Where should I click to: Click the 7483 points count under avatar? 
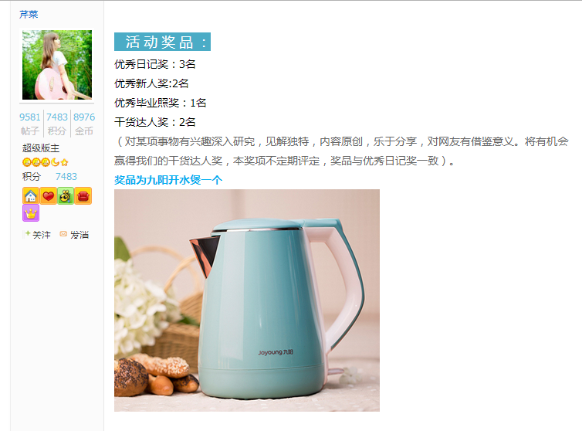(57, 117)
